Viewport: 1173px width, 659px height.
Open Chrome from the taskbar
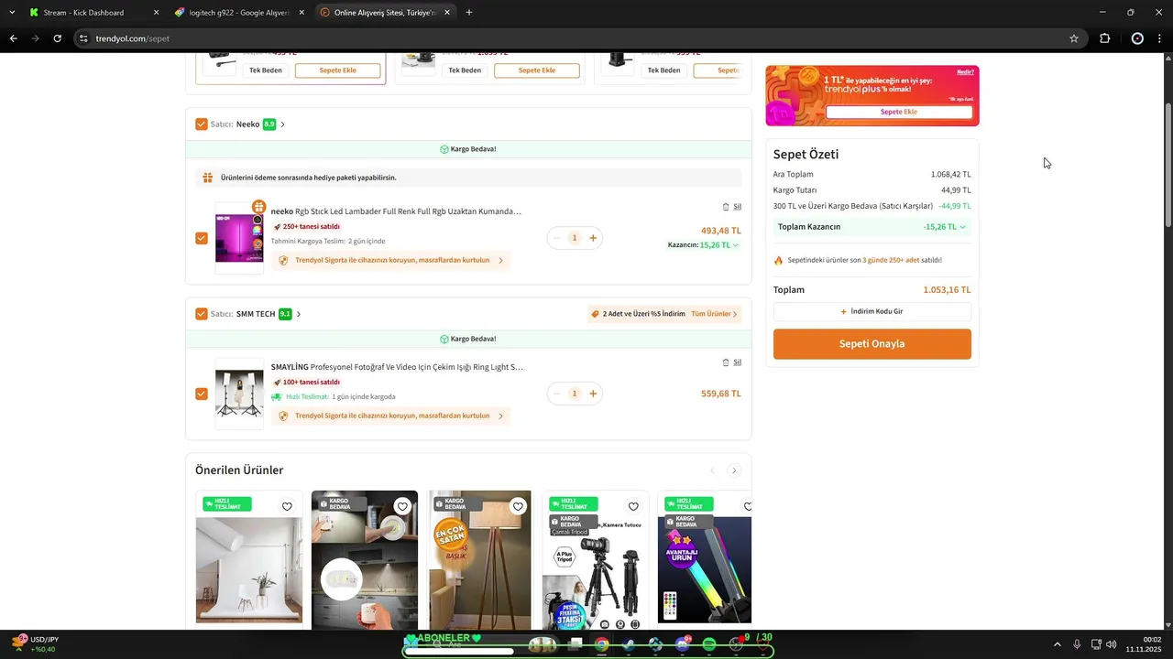coord(601,644)
